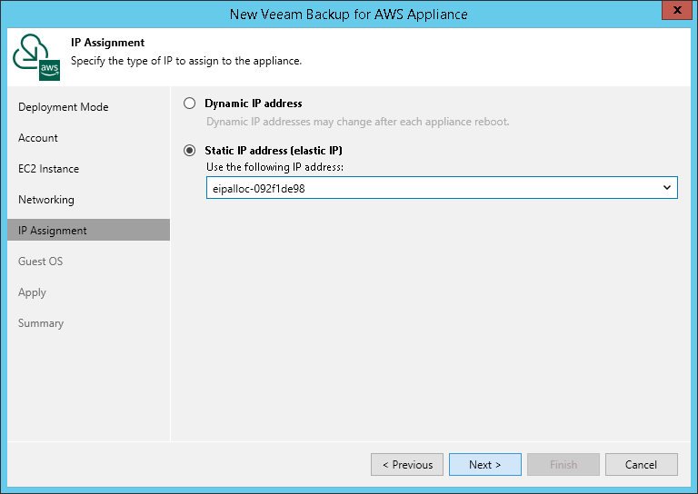698x494 pixels.
Task: Close the New Veeam Backup window
Action: tap(677, 10)
